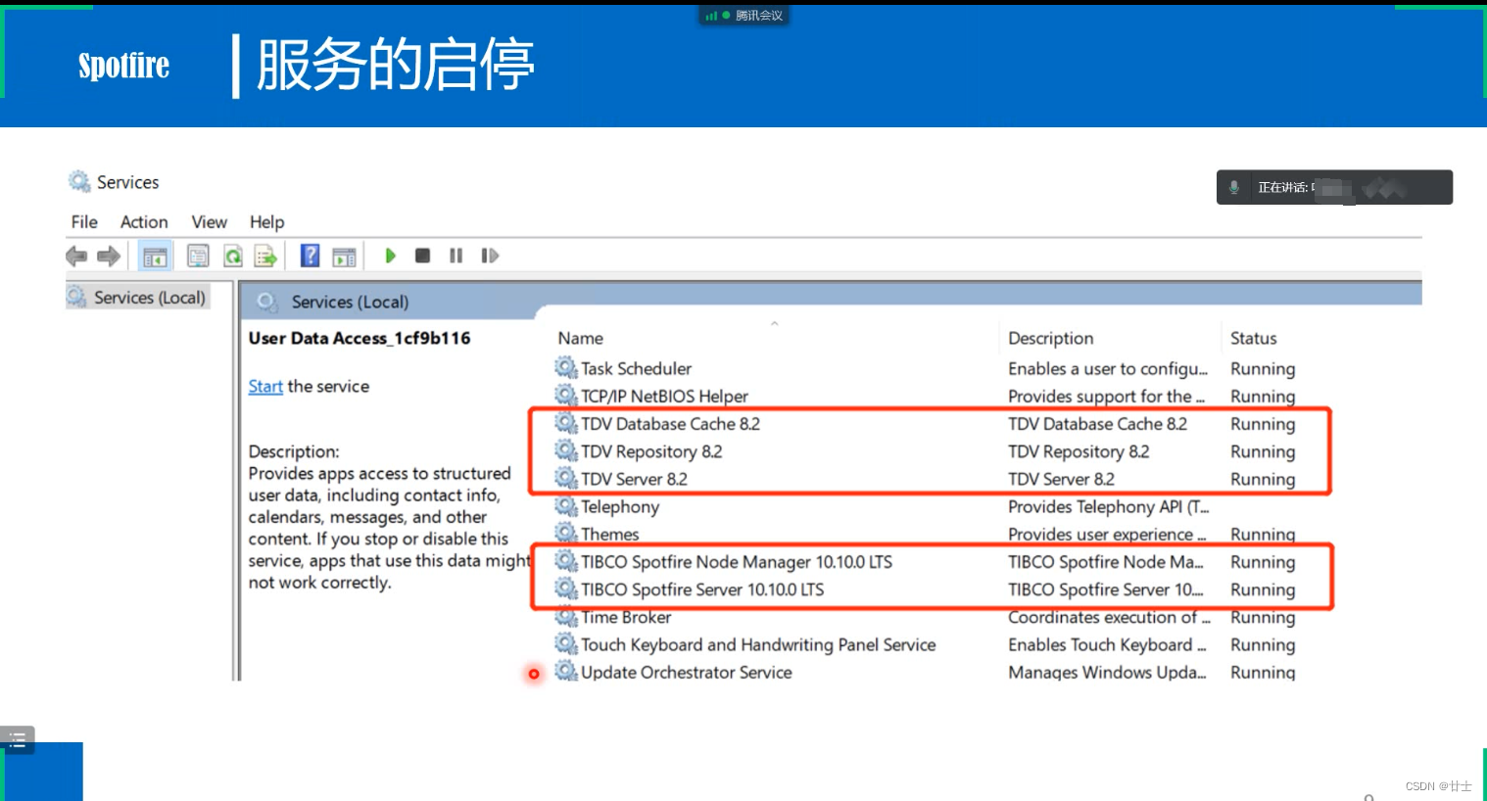The image size is (1487, 801).
Task: Select the Task Scheduler service row
Action: click(x=925, y=368)
